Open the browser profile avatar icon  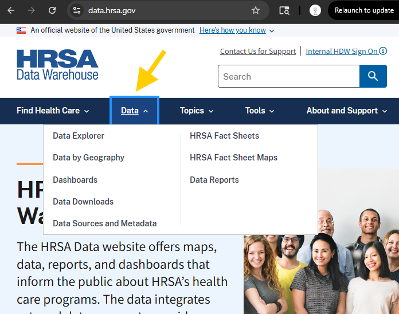tap(315, 10)
